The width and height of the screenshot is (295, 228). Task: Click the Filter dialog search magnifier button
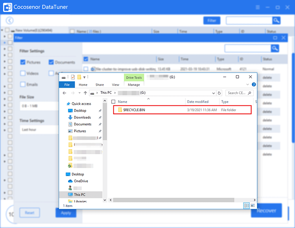pos(275,48)
